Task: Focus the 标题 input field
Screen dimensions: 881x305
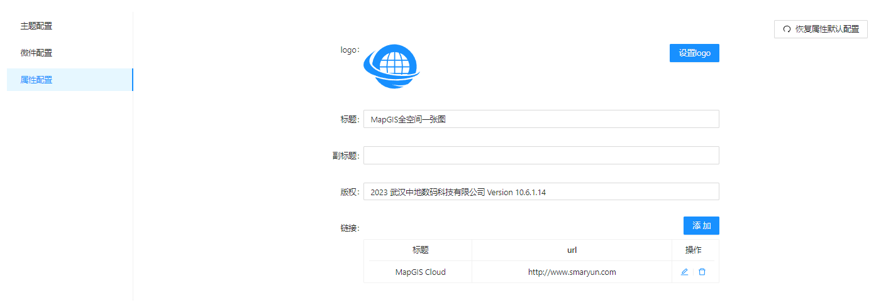Action: coord(541,119)
